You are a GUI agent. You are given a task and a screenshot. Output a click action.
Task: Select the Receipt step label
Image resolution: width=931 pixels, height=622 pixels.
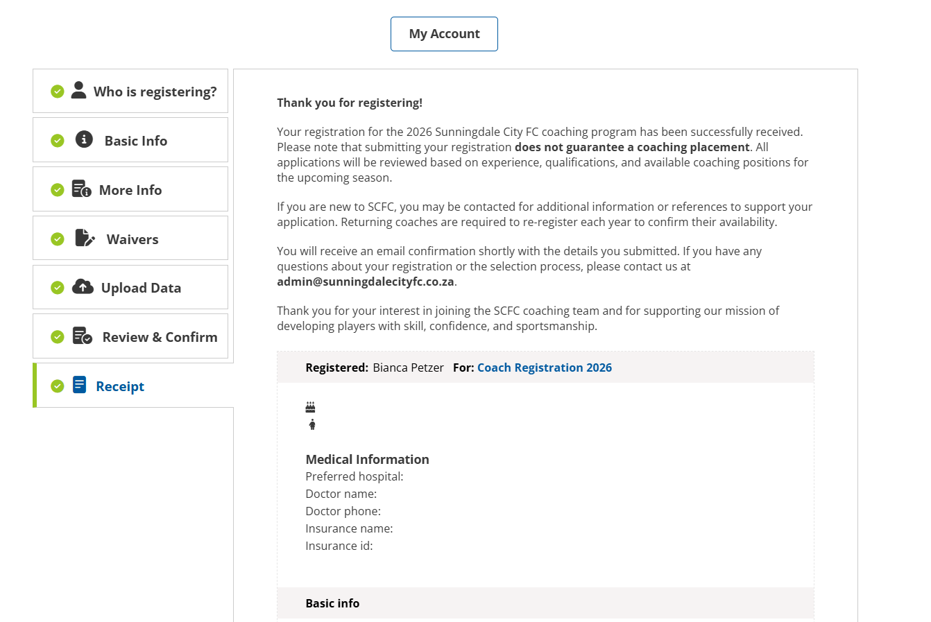[120, 386]
